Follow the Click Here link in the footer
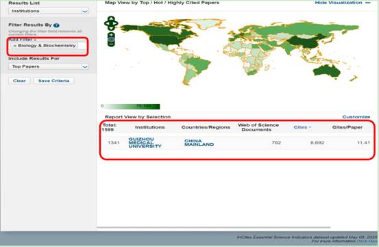Screen dimensions: 379x247 [367, 241]
